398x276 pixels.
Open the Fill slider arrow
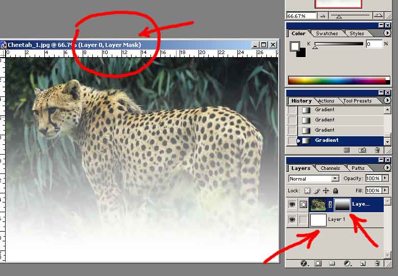click(385, 190)
